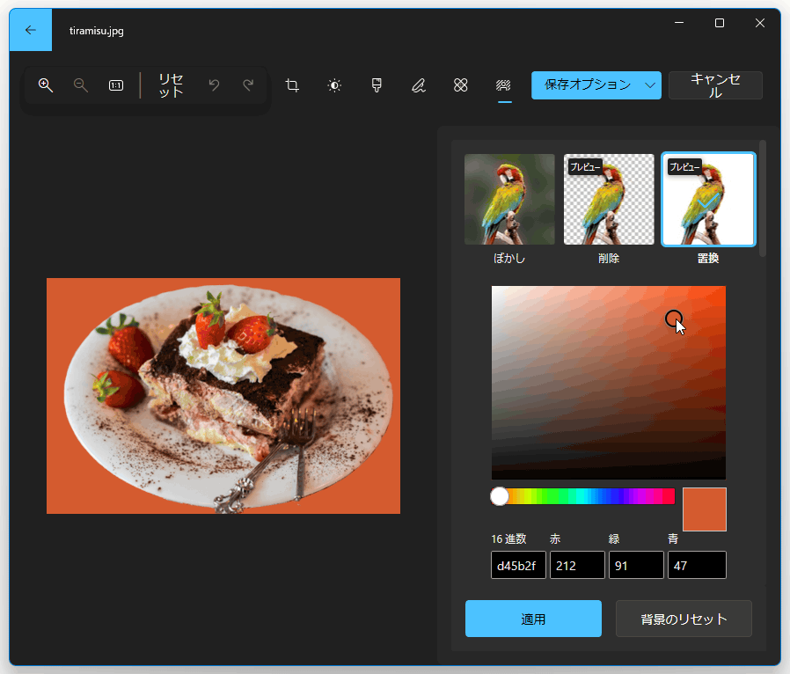The image size is (790, 674).
Task: Show actual size with the 1:1 icon
Action: click(x=116, y=85)
